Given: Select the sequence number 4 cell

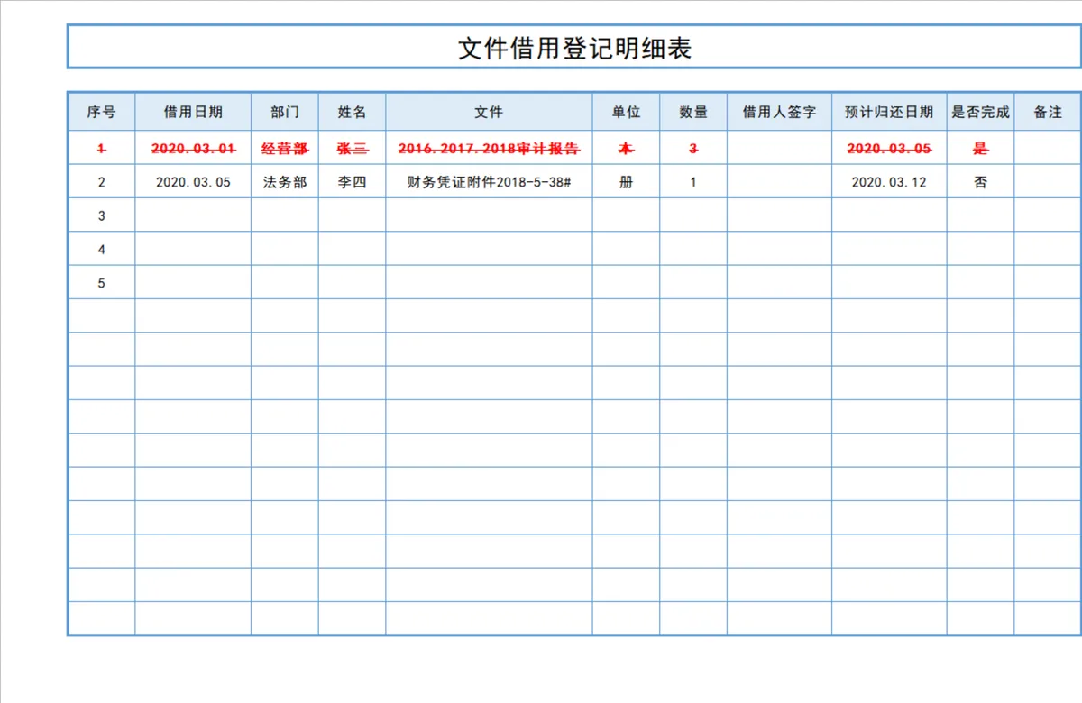Looking at the screenshot, I should 101,249.
